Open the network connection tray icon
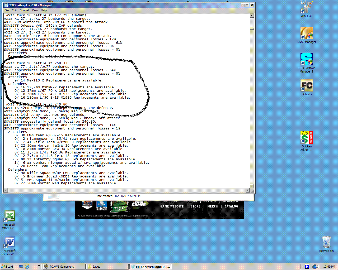Viewport: 338px width, 270px height. pos(314,267)
